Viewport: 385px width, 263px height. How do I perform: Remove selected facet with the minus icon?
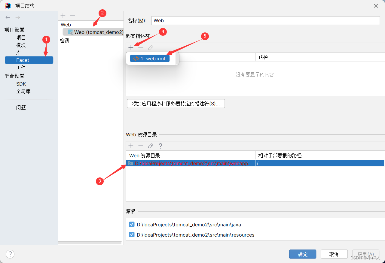(72, 16)
